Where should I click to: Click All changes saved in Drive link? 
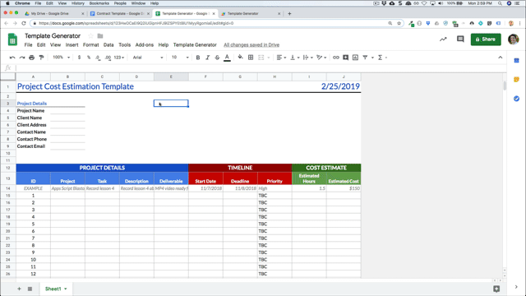(251, 45)
